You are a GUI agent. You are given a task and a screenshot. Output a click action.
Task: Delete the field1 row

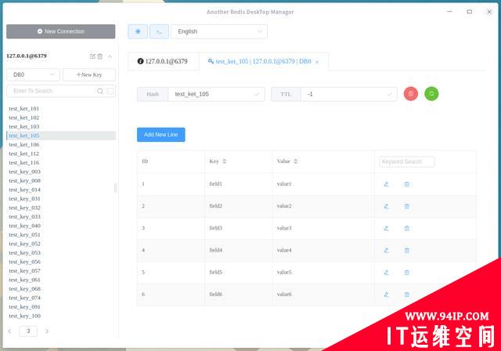point(407,184)
